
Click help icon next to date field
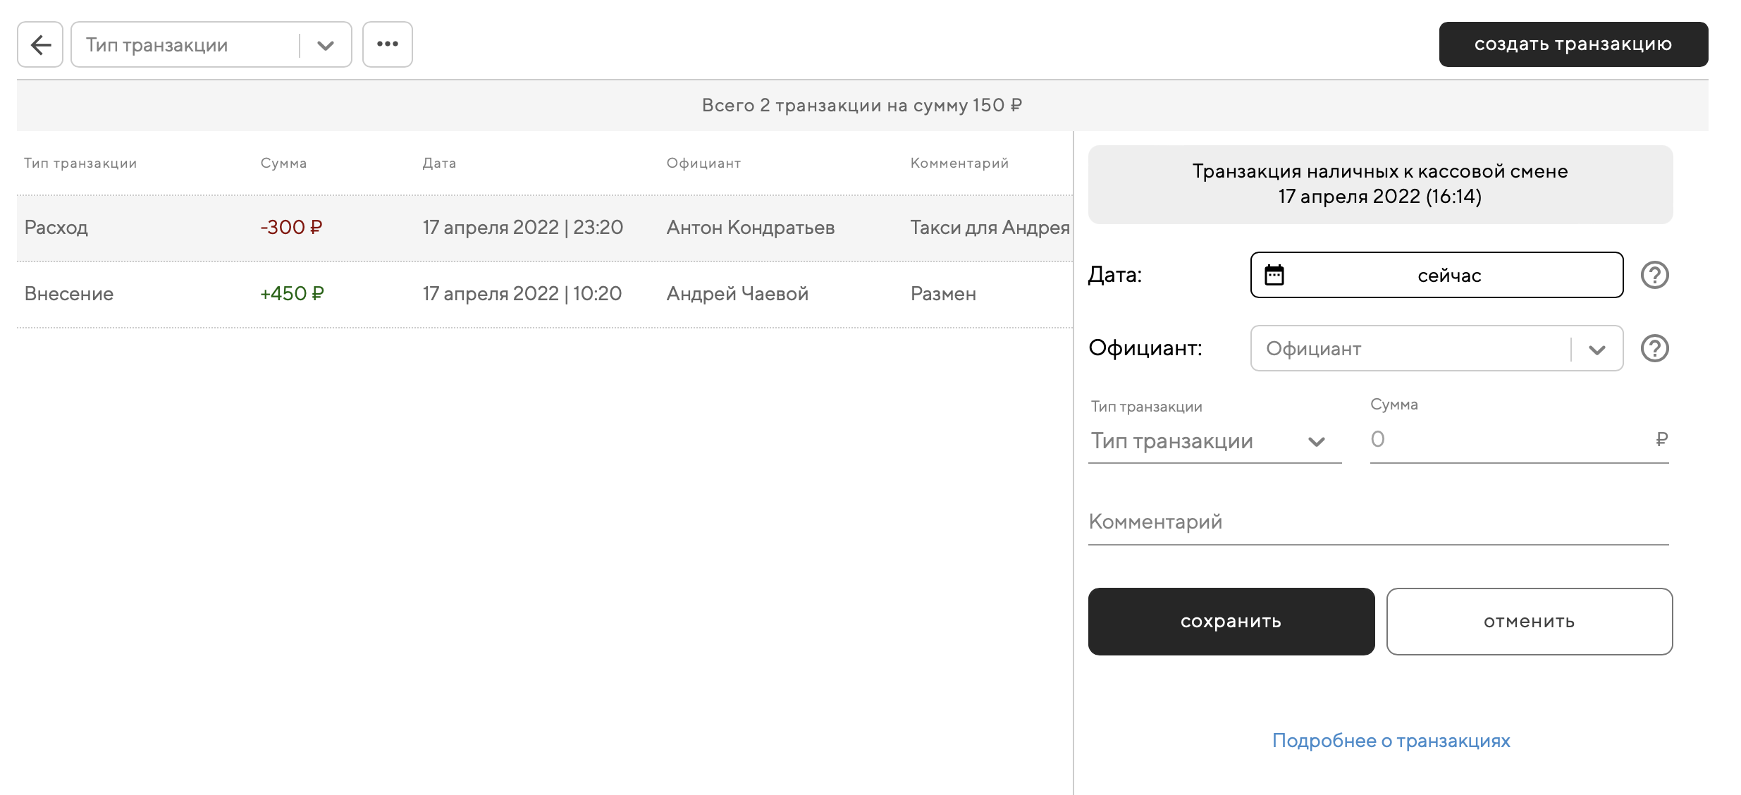1654,275
